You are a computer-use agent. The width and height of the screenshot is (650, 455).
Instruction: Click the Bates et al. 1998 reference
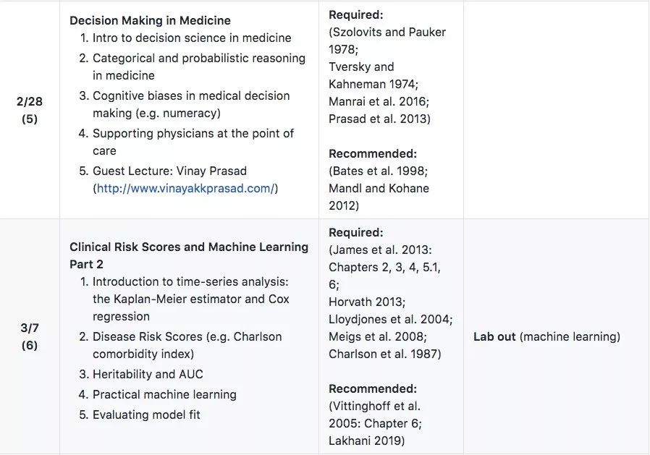[378, 171]
